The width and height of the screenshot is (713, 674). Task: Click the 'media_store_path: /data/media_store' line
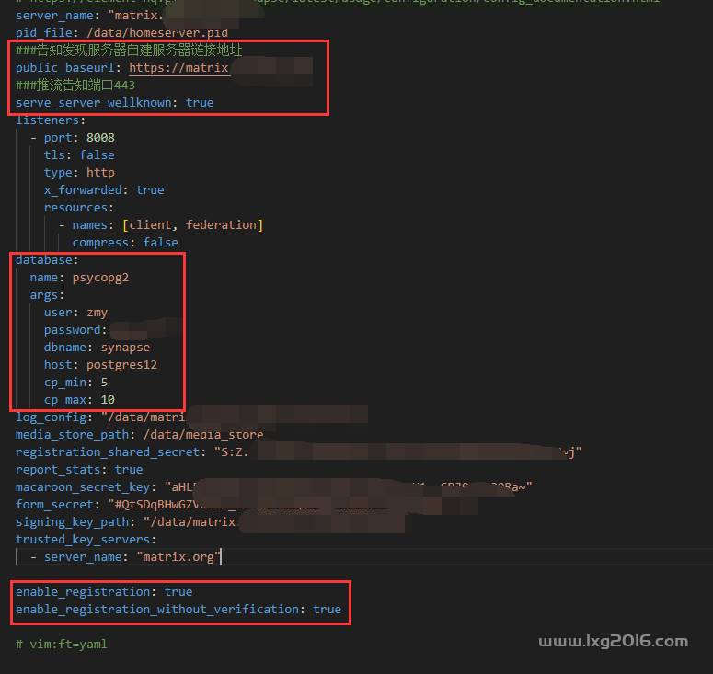pos(139,435)
